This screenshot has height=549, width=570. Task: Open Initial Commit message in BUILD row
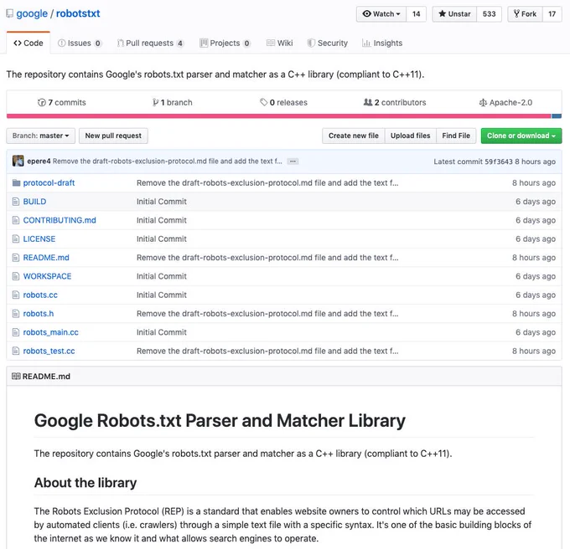pyautogui.click(x=162, y=202)
